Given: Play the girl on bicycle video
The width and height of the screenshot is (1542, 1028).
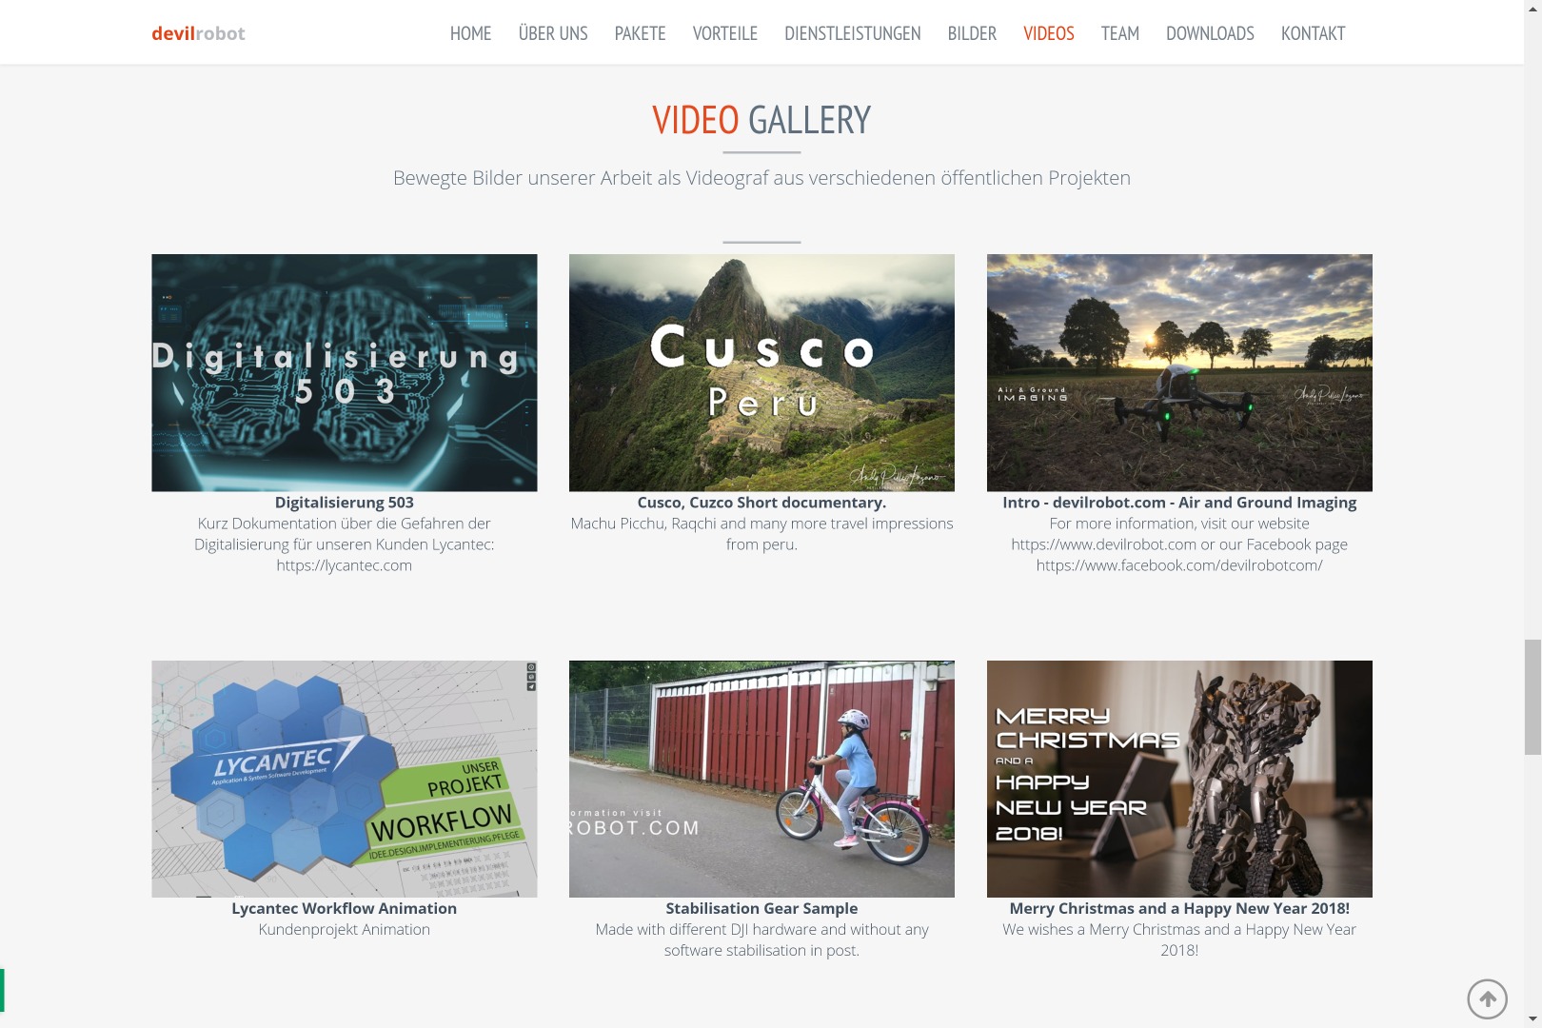Looking at the screenshot, I should (761, 779).
